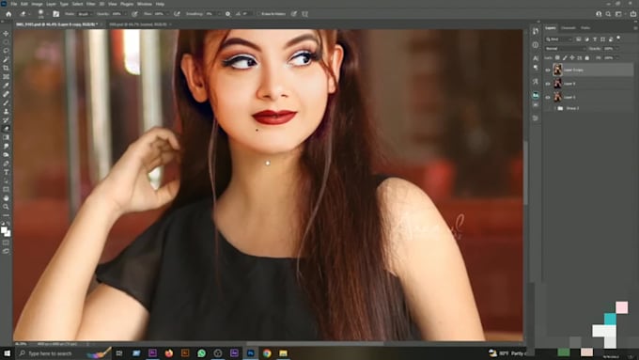Select the Move tool
The width and height of the screenshot is (639, 360).
6,34
